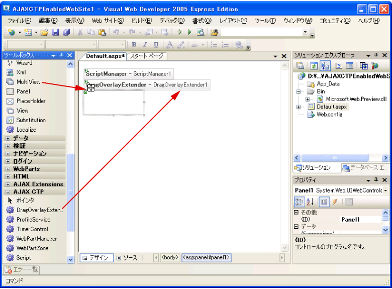Select the Localize toolbox item
Screen dimensions: 392x289
pyautogui.click(x=21, y=130)
